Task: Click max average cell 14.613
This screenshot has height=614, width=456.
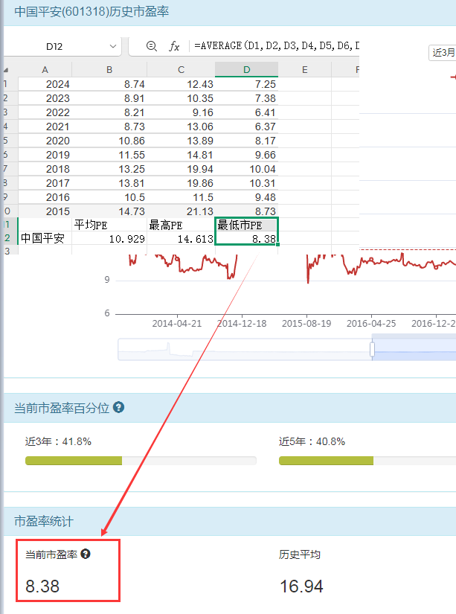Action: click(181, 238)
